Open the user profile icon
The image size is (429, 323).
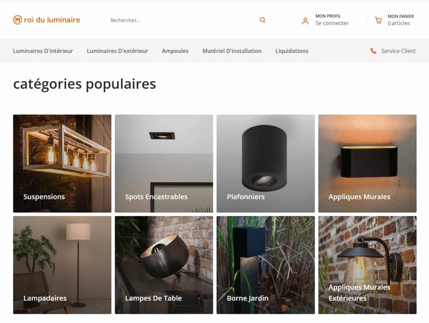305,21
